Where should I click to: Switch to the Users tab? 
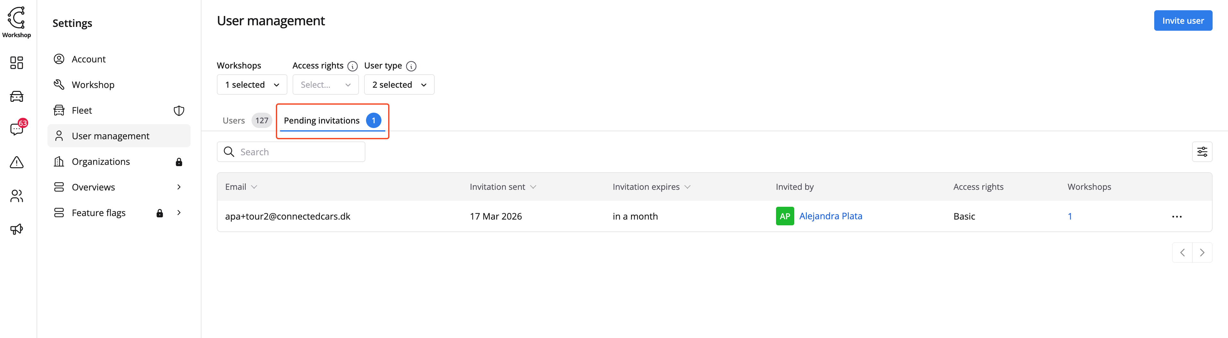click(x=234, y=121)
